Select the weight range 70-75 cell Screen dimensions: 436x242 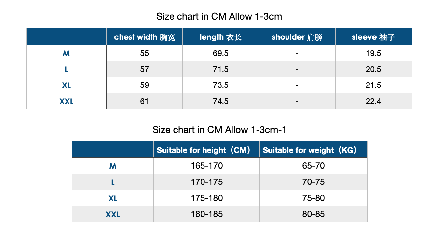(x=313, y=182)
